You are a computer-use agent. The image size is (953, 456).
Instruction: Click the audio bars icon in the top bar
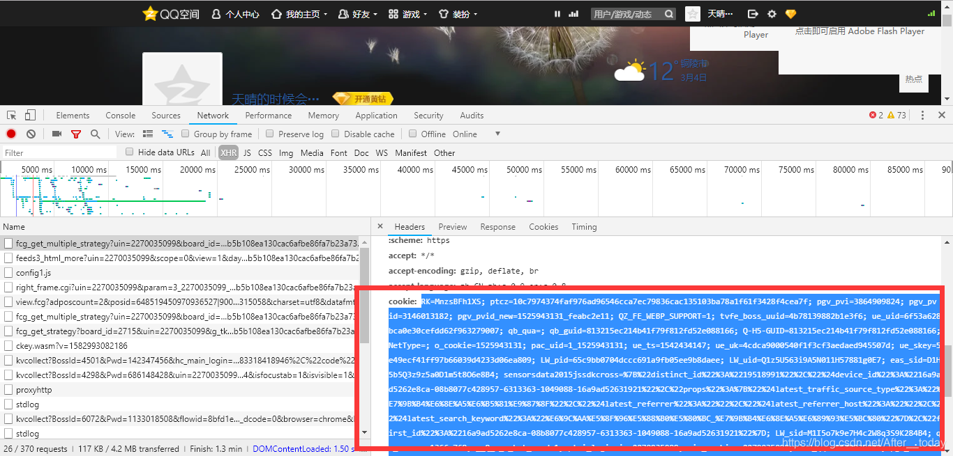point(574,14)
